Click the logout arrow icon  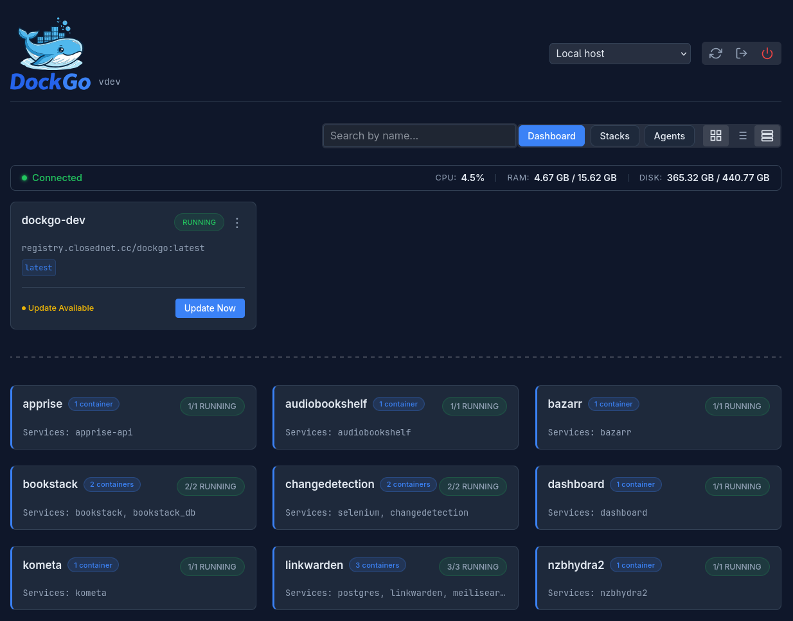point(742,53)
